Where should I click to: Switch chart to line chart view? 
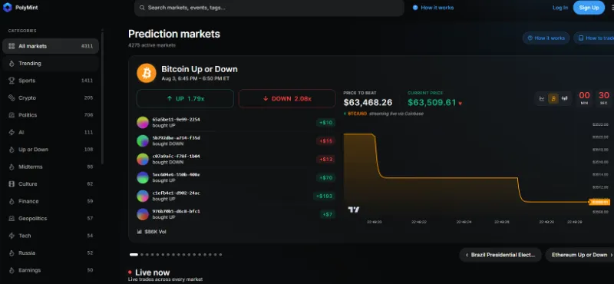click(542, 98)
